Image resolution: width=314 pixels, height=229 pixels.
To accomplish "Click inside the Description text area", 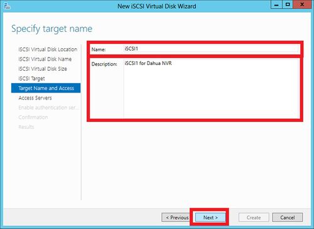I will (x=211, y=88).
